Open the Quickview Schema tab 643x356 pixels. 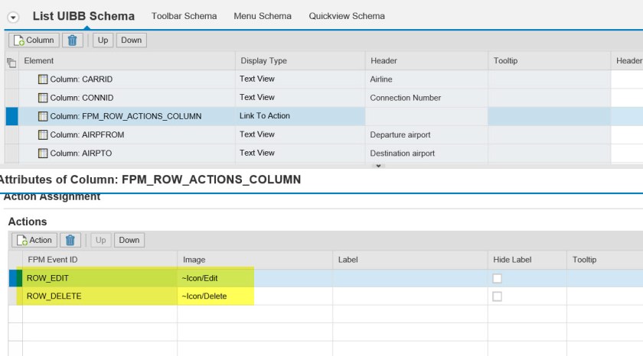347,16
